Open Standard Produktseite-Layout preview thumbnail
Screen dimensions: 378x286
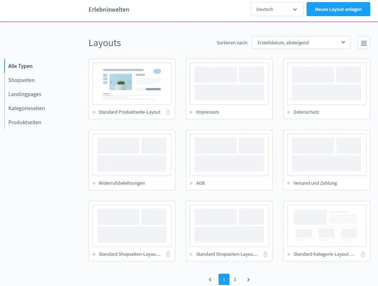click(x=132, y=84)
